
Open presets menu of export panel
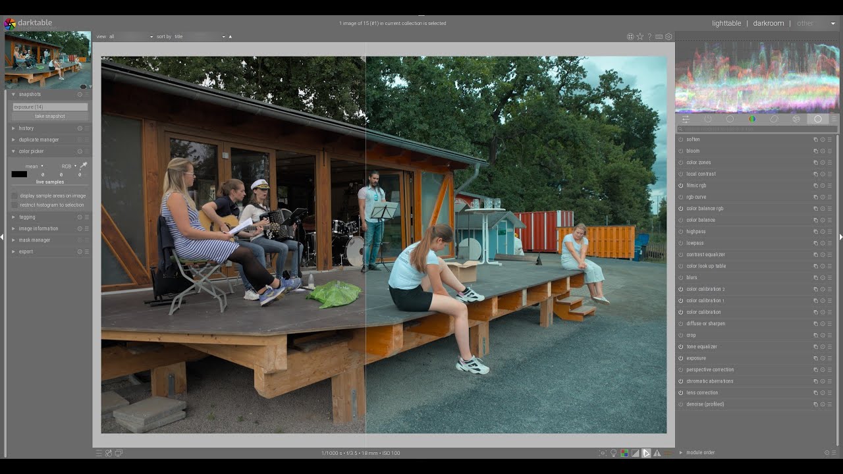tap(86, 251)
